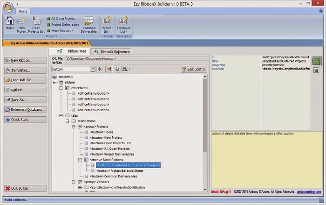The image size is (326, 205).
Task: Collapse the <group> Vendors node
Action: [74, 182]
